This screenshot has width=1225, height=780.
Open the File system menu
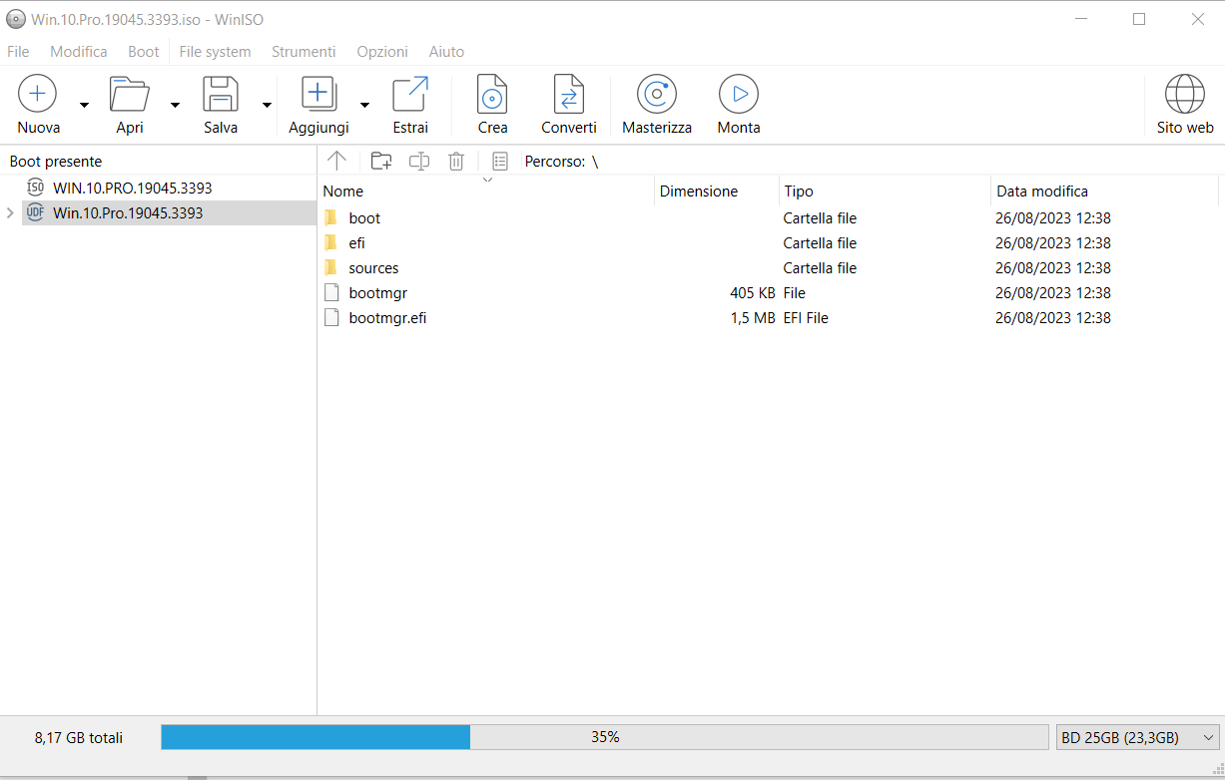(x=215, y=52)
